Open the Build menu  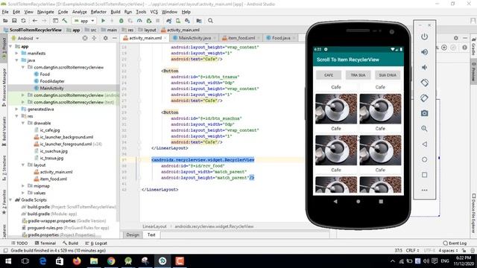[x=116, y=12]
